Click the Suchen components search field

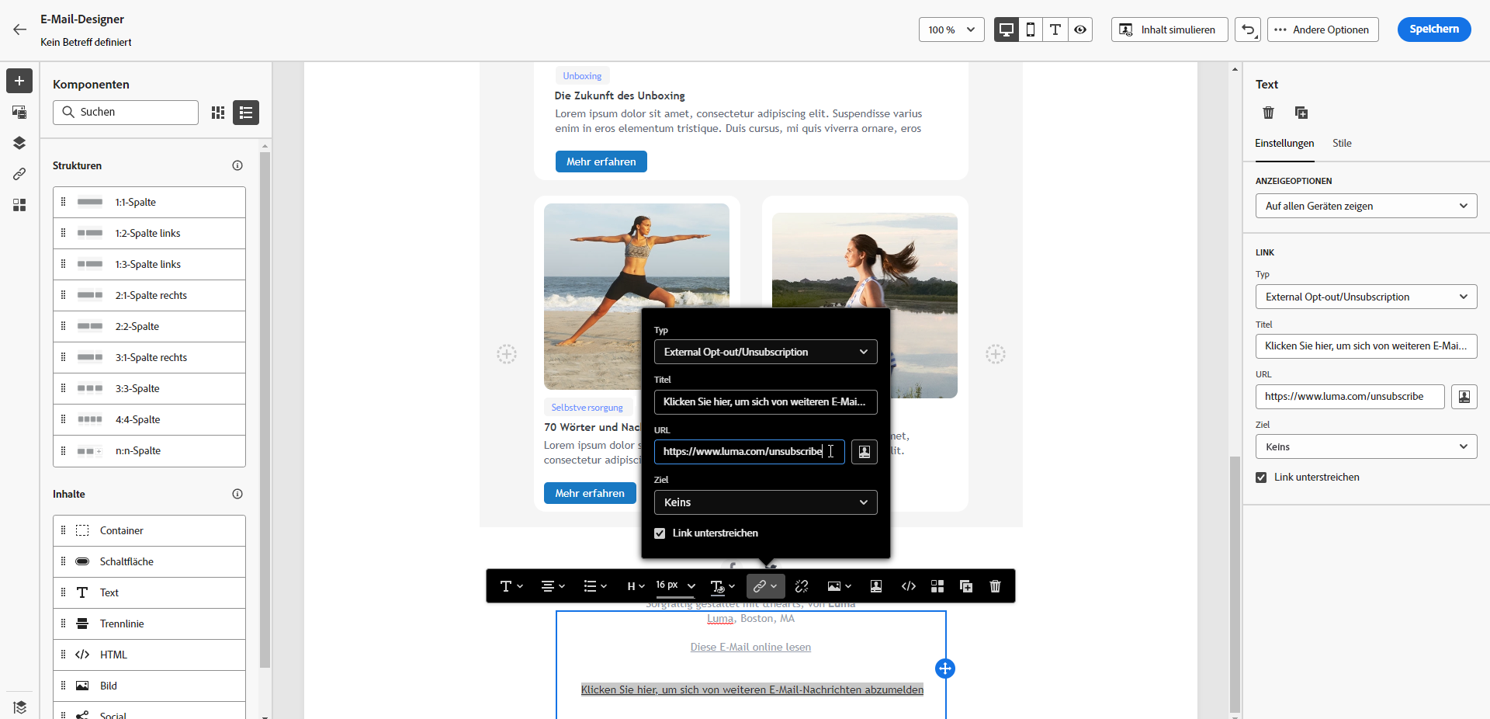[126, 113]
